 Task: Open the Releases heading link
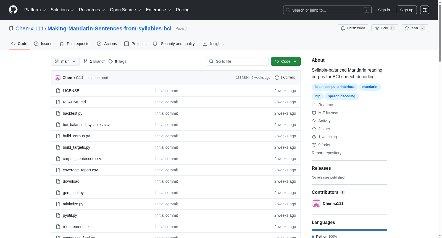(x=321, y=168)
